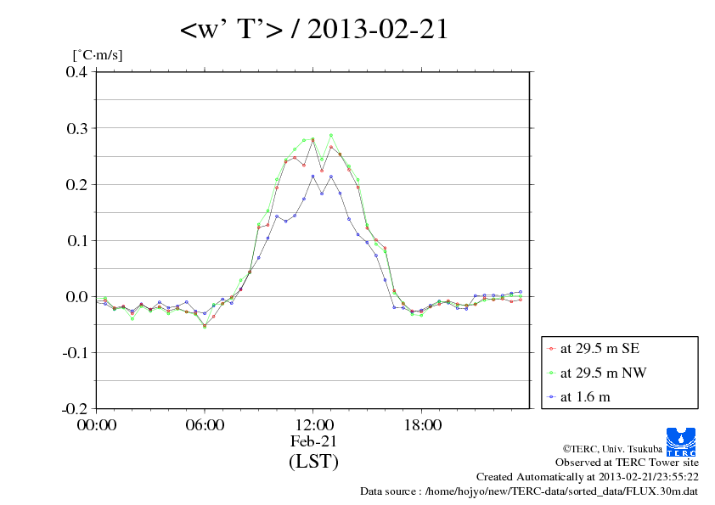This screenshot has width=715, height=505.
Task: Click the '(LST)' timezone label
Action: tap(313, 461)
